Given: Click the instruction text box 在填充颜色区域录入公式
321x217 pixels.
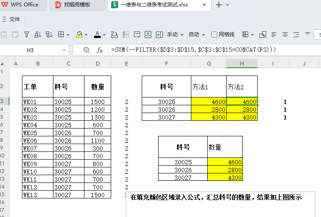Looking at the screenshot, I should [x=221, y=204].
